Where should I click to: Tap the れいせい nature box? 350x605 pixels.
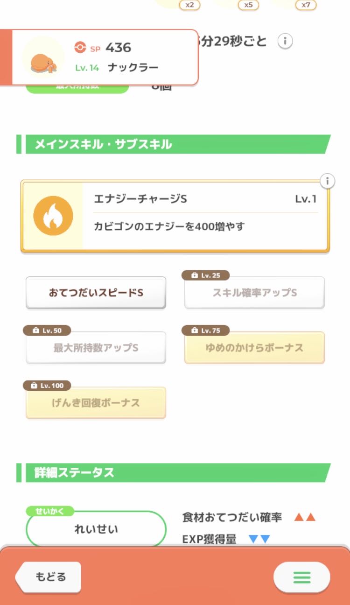click(96, 529)
